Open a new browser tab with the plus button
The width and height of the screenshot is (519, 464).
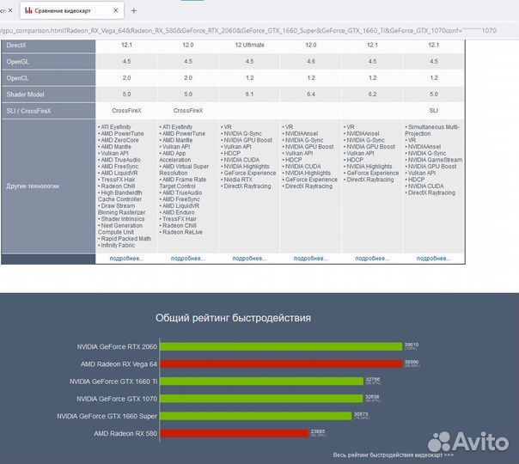pos(133,11)
